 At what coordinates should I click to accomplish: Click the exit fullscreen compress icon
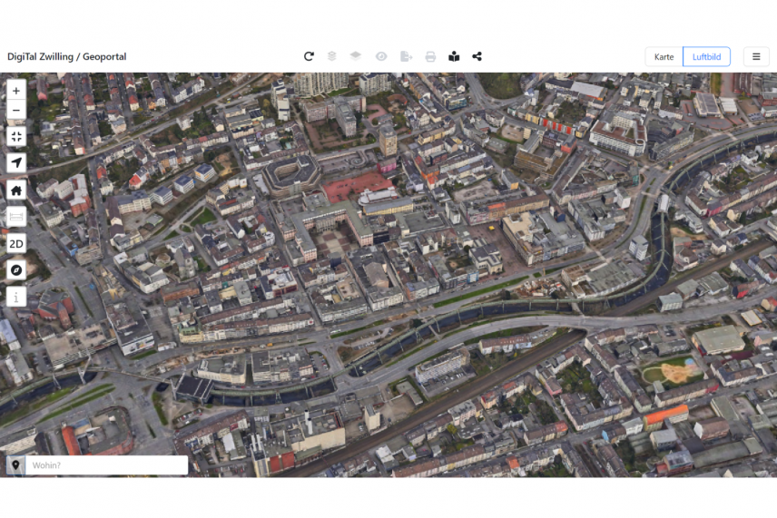[x=16, y=137]
